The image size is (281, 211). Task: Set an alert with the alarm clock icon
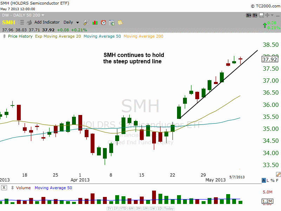(x=103, y=23)
